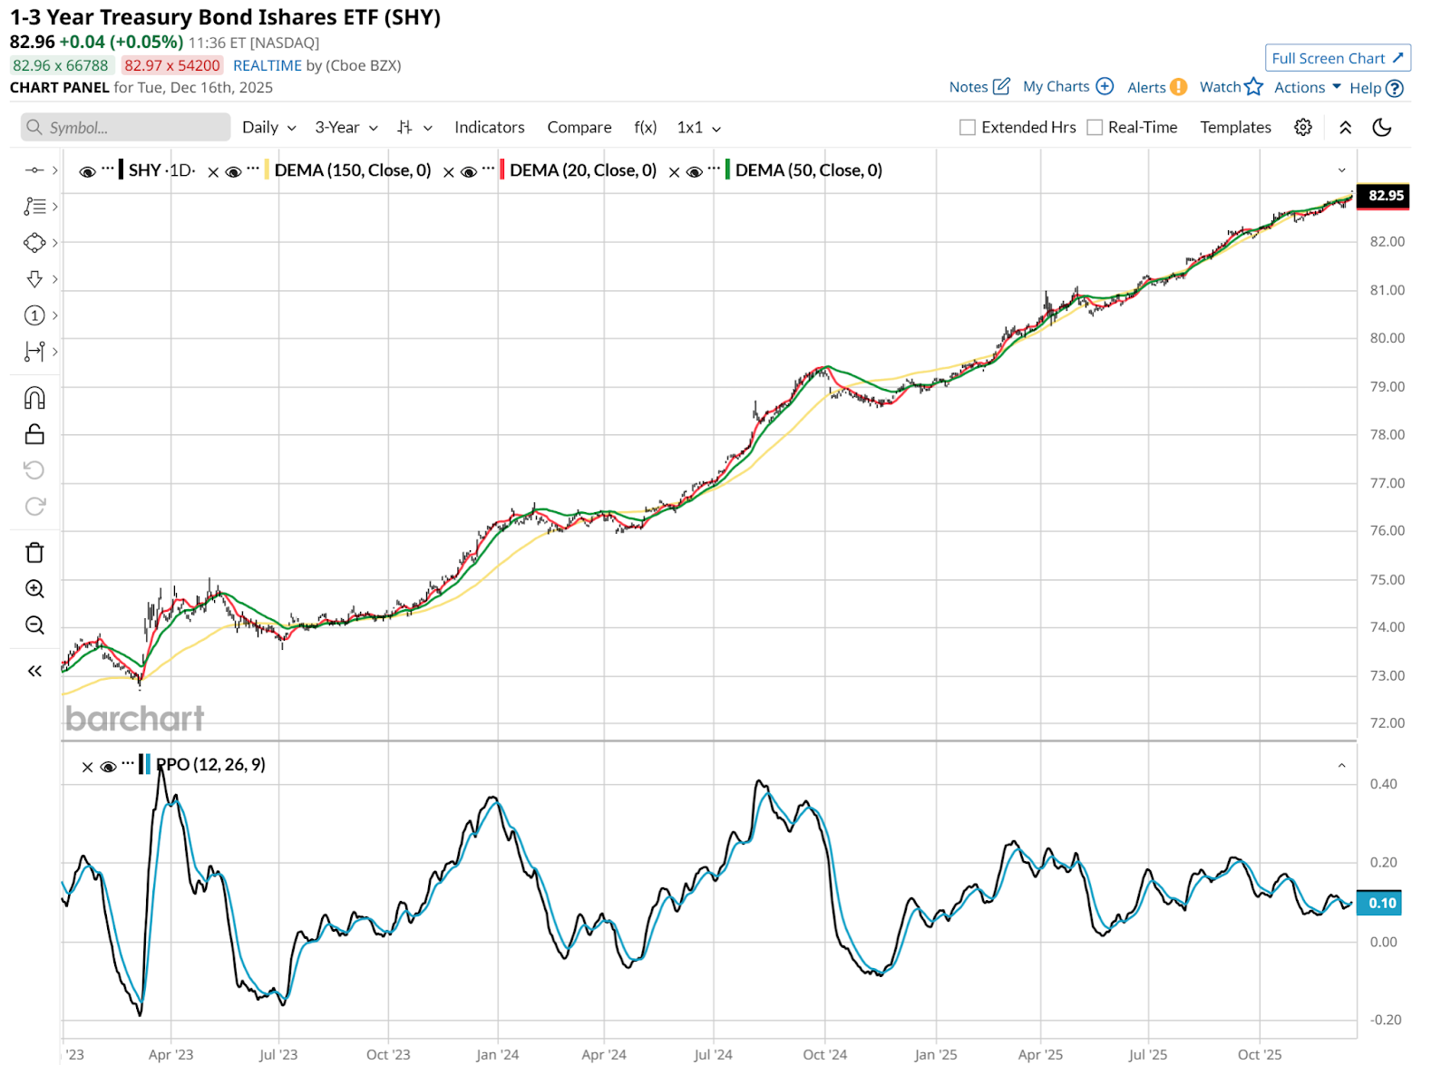Viewport: 1451px width, 1065px height.
Task: Select the trend line drawing tool
Action: tap(34, 170)
